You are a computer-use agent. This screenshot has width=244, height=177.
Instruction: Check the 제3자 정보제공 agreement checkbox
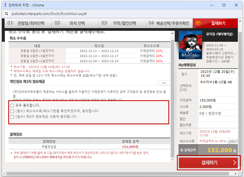point(13,117)
